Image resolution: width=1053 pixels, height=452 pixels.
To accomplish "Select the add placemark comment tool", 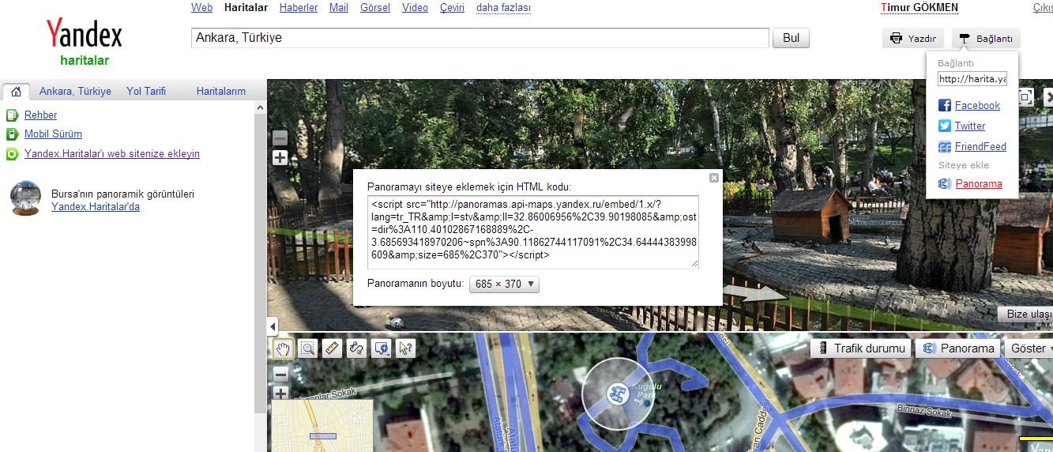I will [x=382, y=348].
